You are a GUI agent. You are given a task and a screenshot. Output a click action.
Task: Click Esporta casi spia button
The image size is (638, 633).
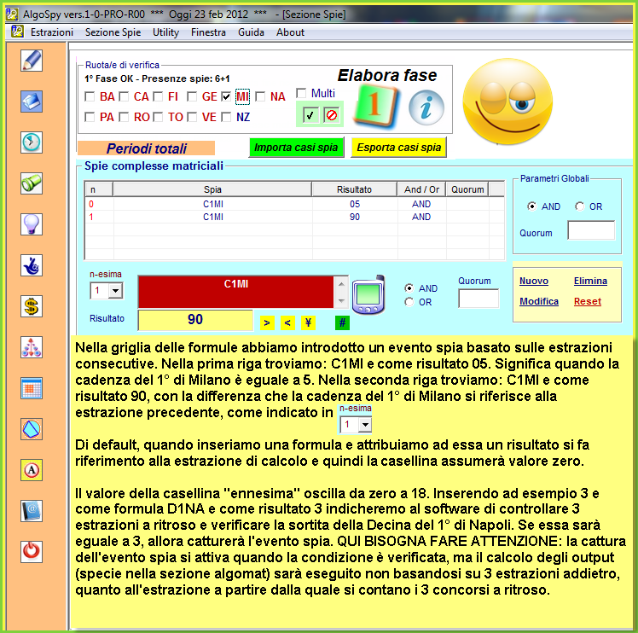click(399, 148)
